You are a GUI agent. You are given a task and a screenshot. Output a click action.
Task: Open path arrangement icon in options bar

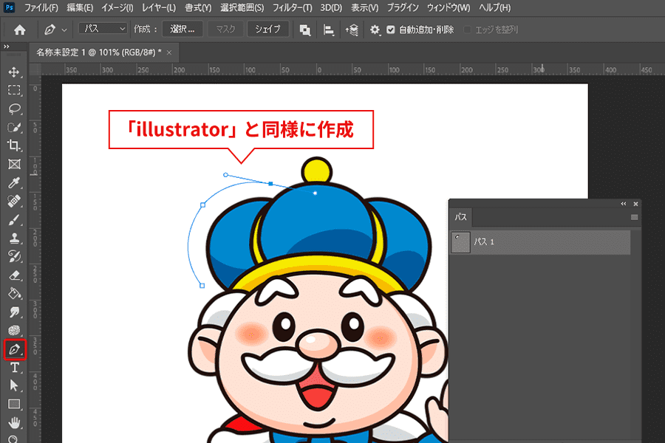(x=352, y=30)
